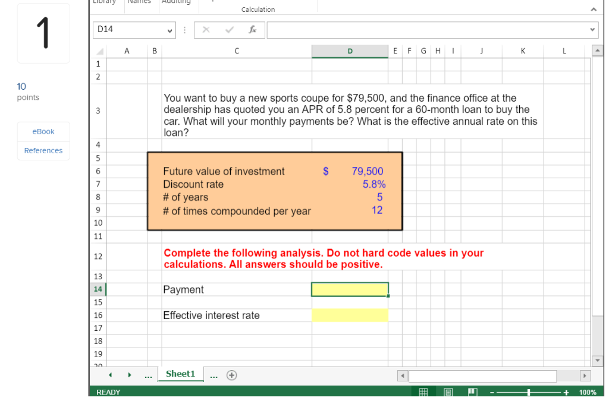Select cell D14 yellow Payment input box

point(350,289)
